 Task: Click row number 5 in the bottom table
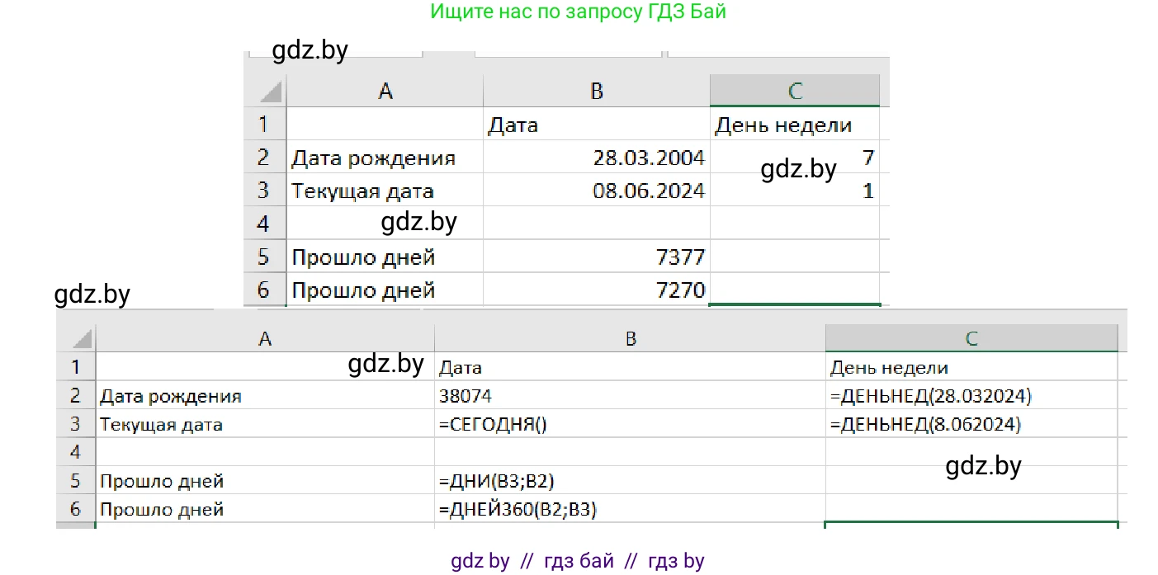pyautogui.click(x=76, y=480)
